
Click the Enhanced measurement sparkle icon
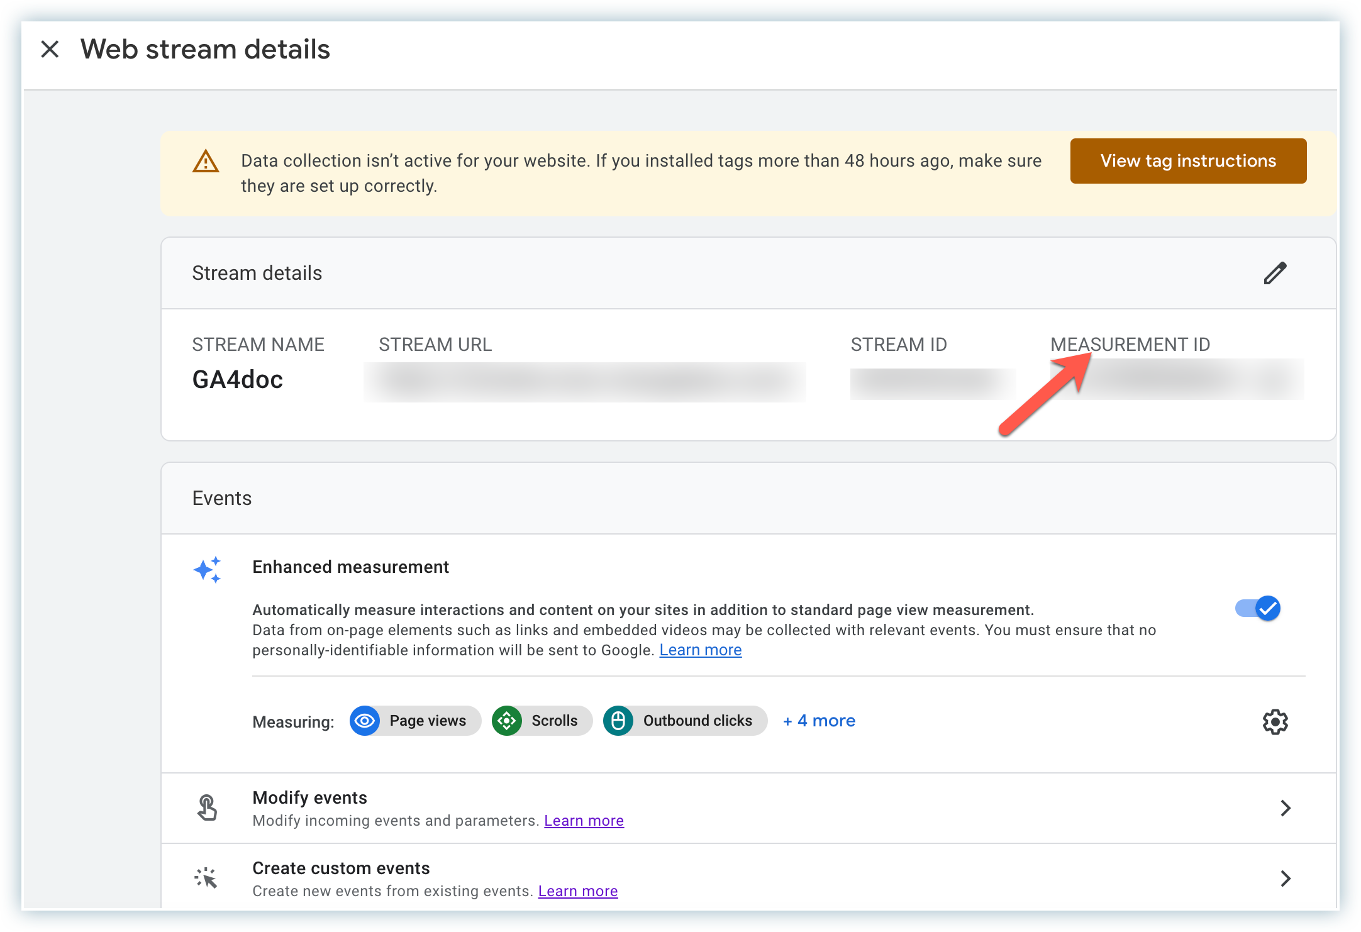tap(207, 570)
